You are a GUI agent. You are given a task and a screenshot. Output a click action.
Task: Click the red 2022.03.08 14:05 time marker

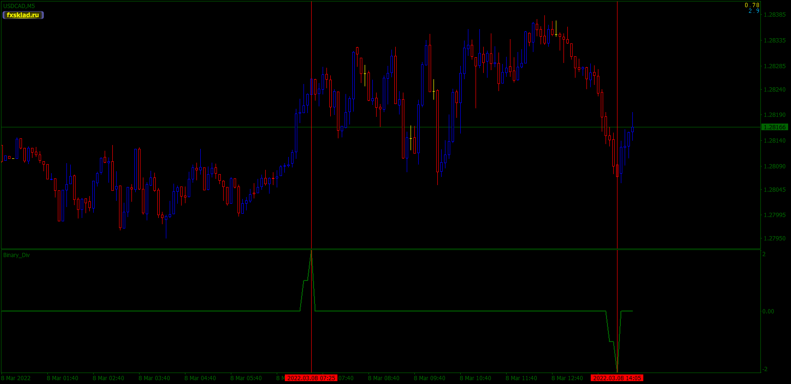tap(617, 378)
